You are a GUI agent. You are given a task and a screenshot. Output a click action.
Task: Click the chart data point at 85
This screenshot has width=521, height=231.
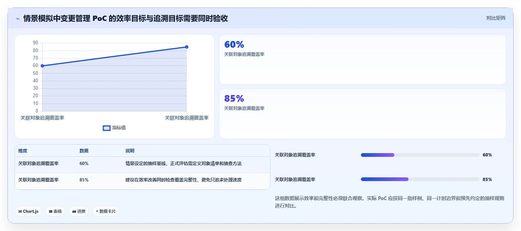pos(187,47)
